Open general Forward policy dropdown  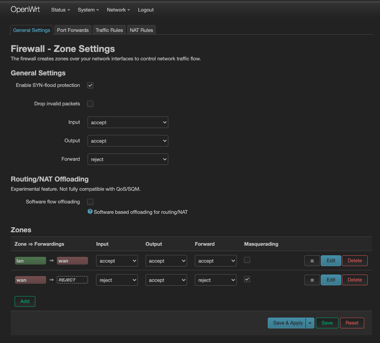tap(128, 159)
